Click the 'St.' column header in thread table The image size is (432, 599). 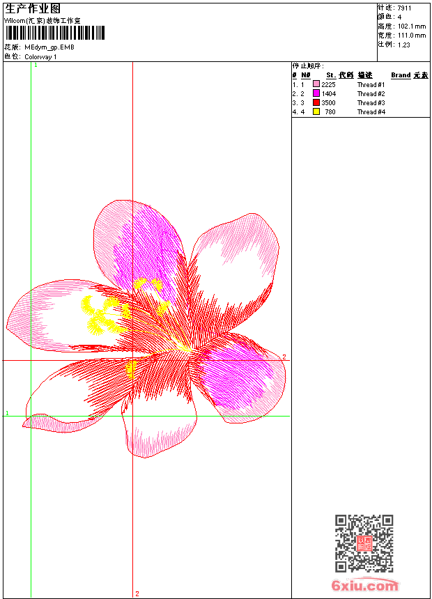[x=331, y=75]
